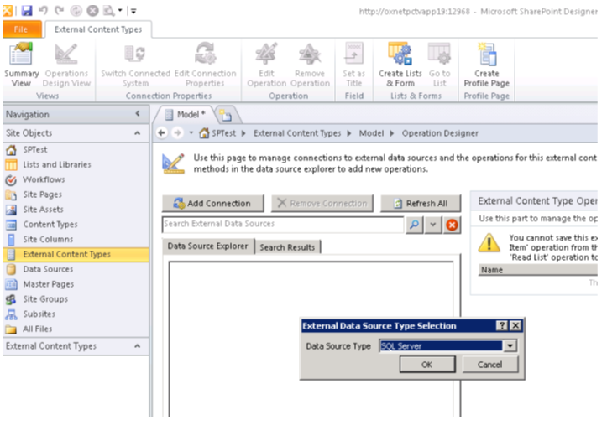Click the Add Connection button

tap(213, 203)
